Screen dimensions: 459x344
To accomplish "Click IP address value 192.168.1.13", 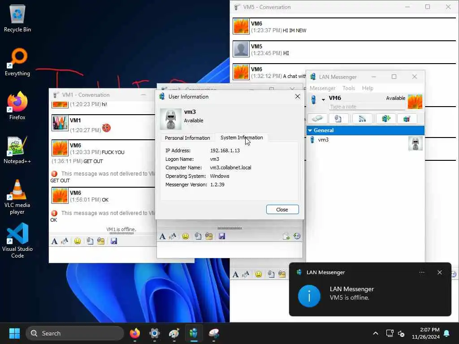I will pyautogui.click(x=225, y=150).
